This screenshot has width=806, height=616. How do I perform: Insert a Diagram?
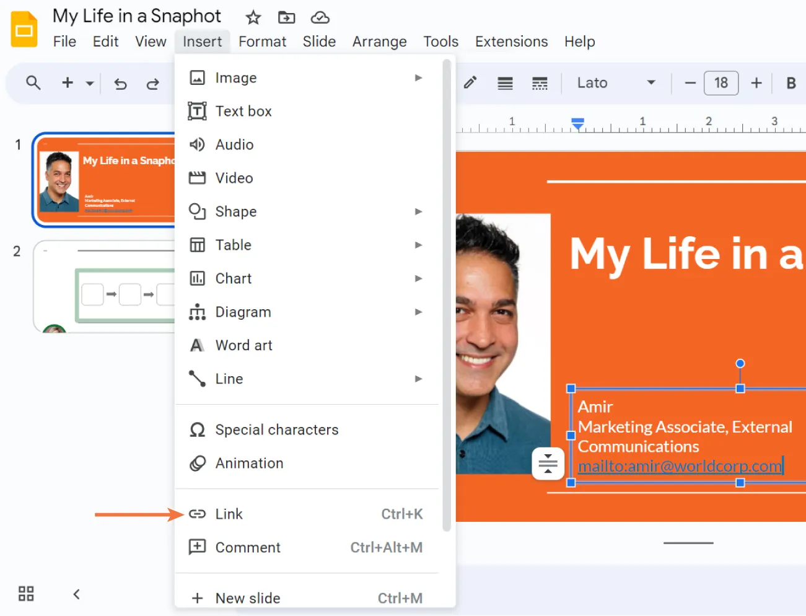tap(243, 312)
